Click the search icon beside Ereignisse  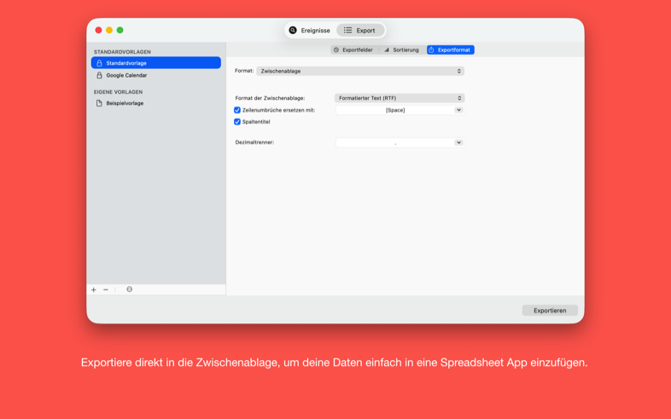(x=293, y=30)
